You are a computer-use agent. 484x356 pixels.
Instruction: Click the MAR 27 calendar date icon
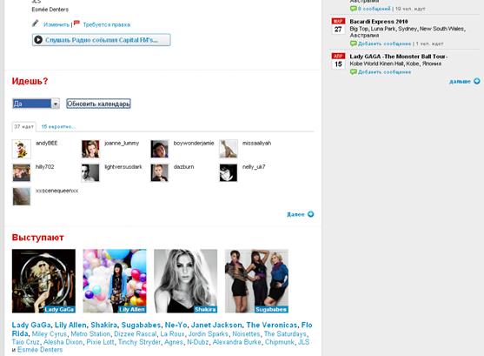point(338,26)
